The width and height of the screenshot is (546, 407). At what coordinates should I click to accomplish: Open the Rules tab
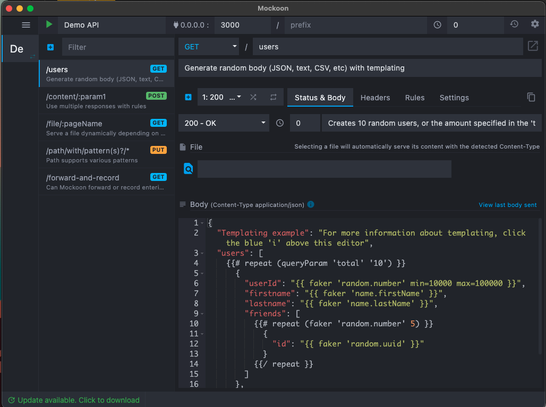[414, 98]
